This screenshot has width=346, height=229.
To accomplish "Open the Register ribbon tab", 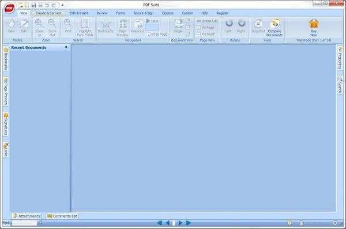I will pos(223,13).
